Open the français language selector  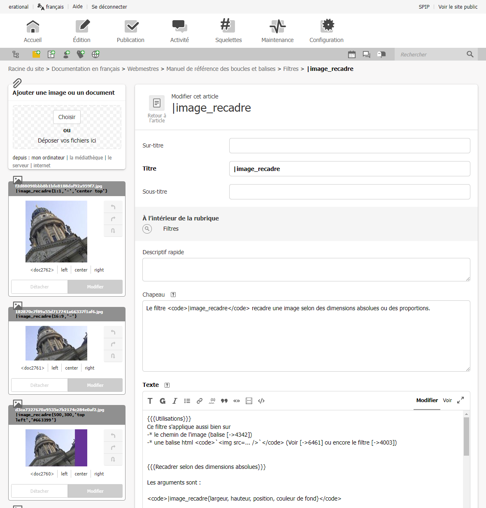(51, 7)
